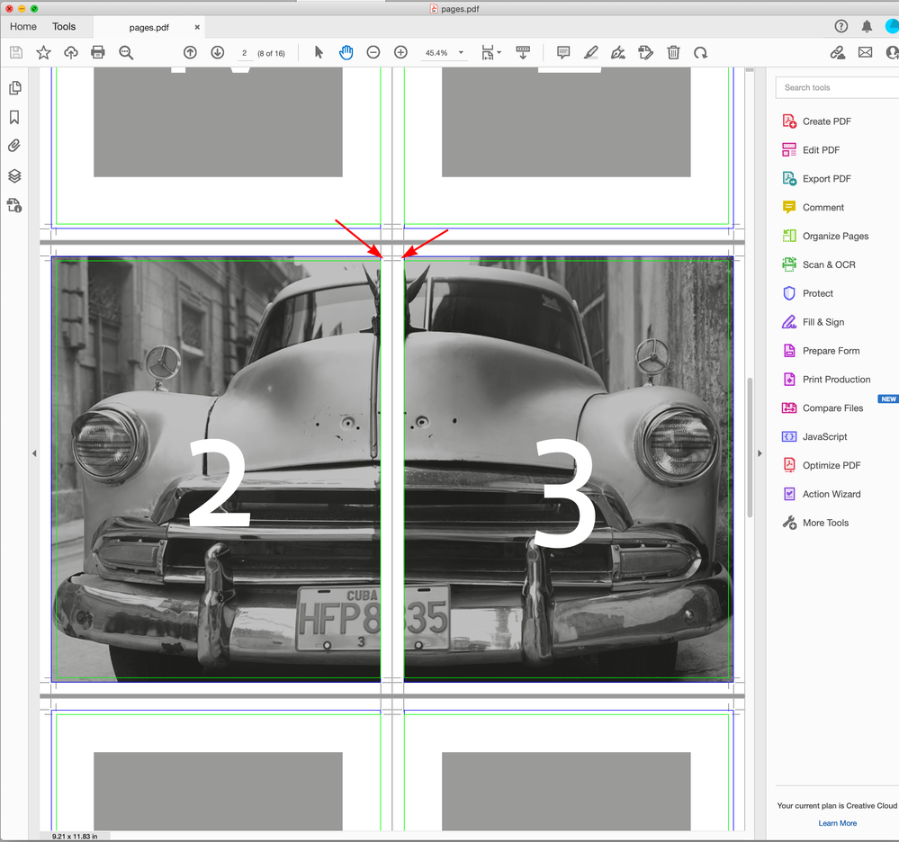The height and width of the screenshot is (842, 899).
Task: Click the page number field
Action: 244,53
